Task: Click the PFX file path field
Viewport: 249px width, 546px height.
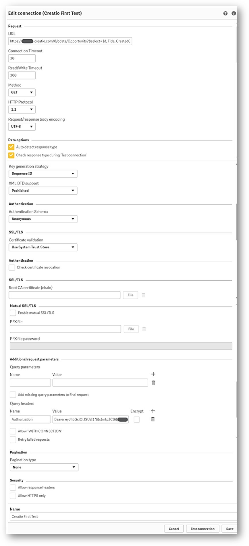Action: click(65, 329)
